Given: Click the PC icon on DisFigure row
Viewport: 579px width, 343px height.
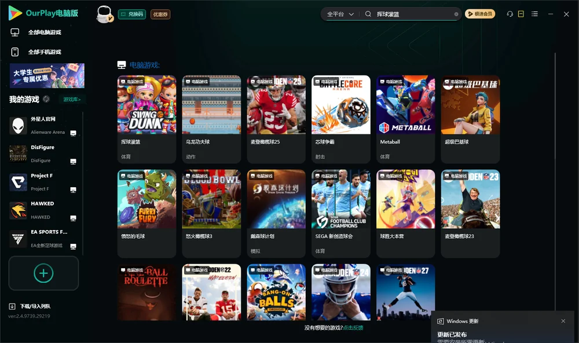Looking at the screenshot, I should tap(73, 162).
